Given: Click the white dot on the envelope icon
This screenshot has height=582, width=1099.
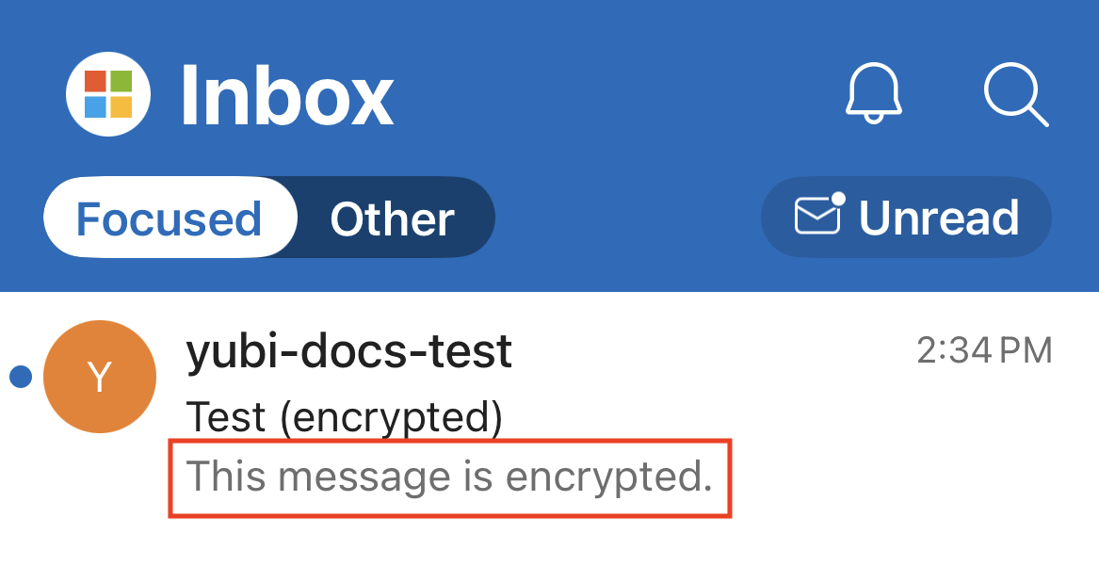Looking at the screenshot, I should click(837, 200).
